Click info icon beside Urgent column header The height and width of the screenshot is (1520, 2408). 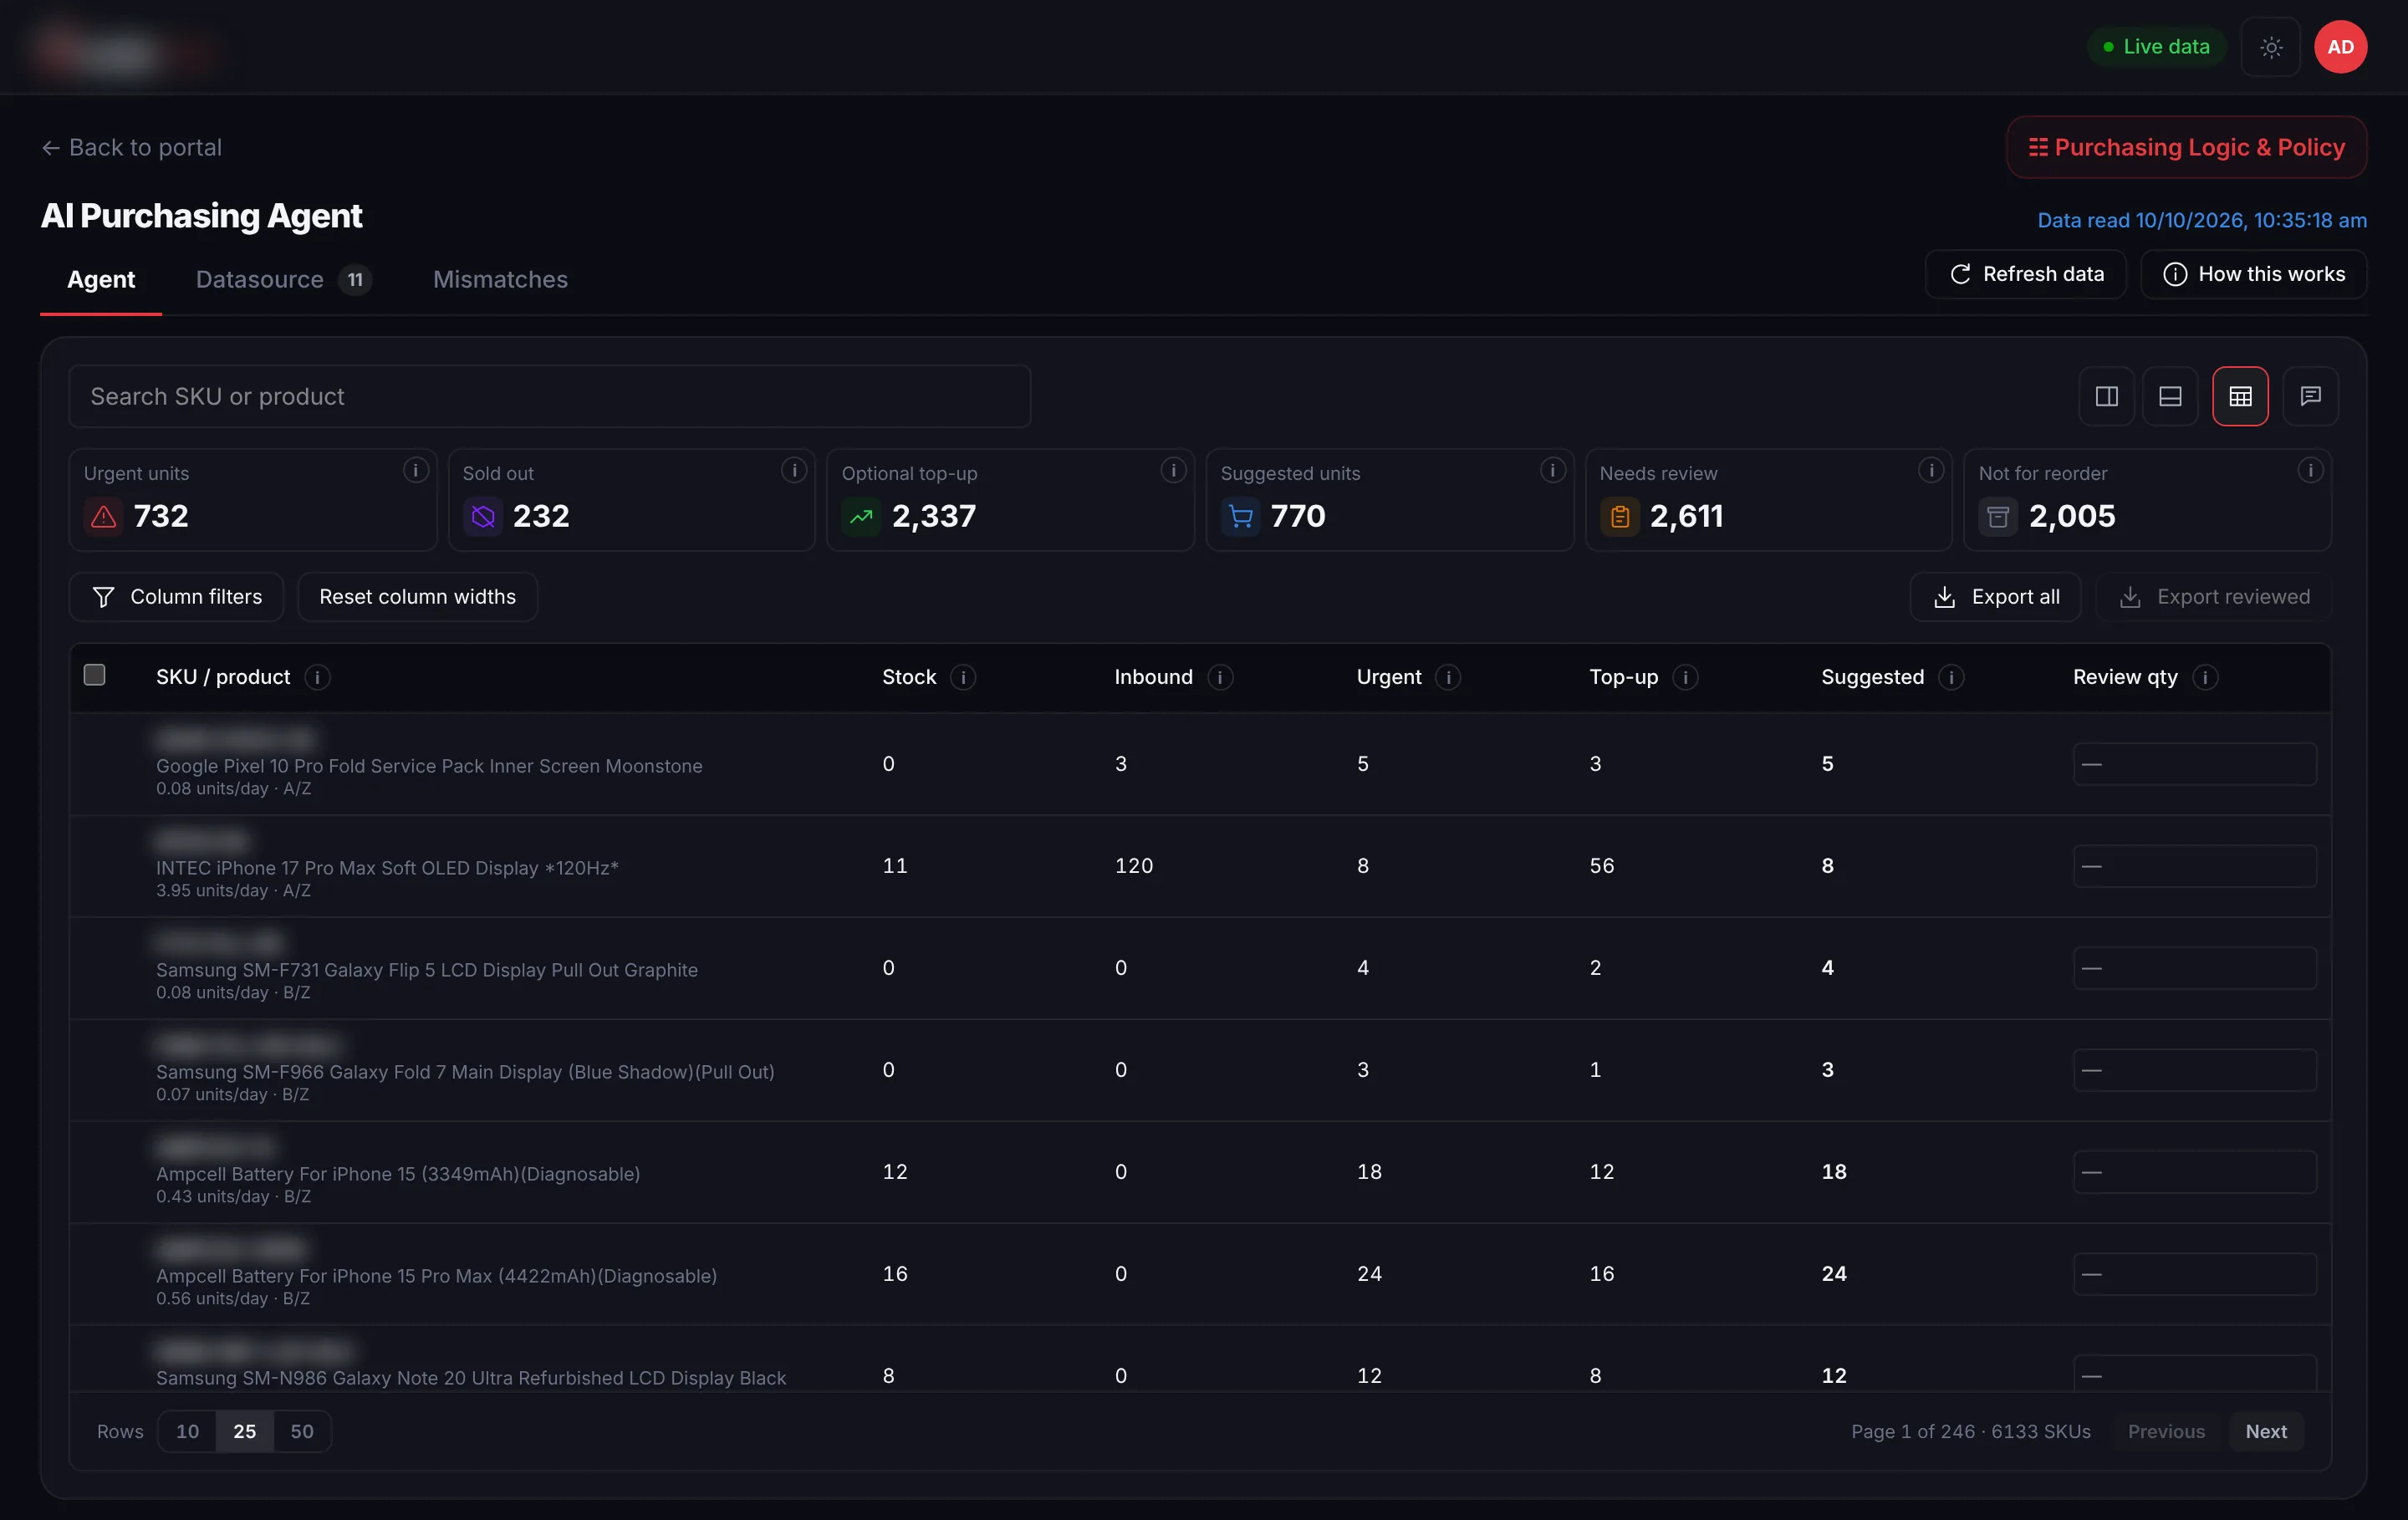coord(1448,677)
